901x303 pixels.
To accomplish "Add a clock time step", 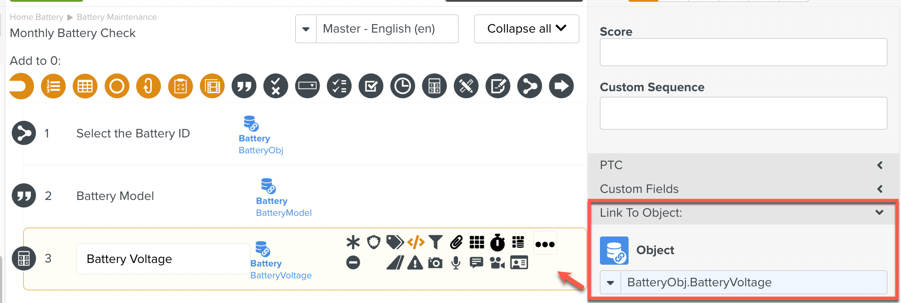I will pyautogui.click(x=402, y=86).
